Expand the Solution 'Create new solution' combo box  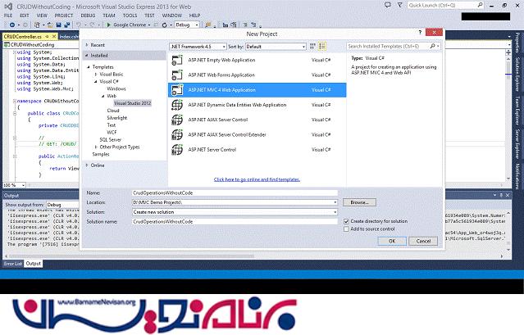(x=235, y=211)
